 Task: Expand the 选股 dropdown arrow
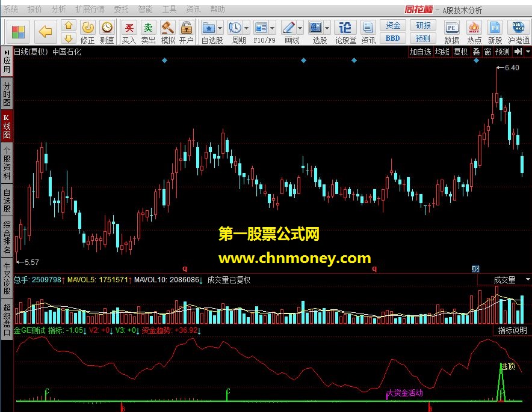pyautogui.click(x=327, y=28)
